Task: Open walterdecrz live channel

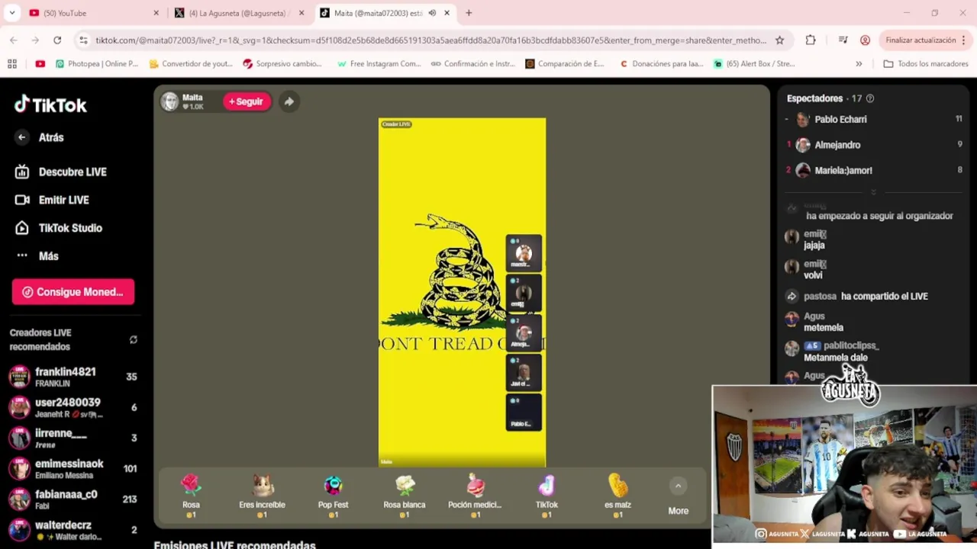Action: point(73,529)
